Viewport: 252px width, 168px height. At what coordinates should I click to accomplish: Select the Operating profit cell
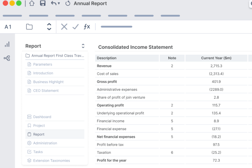coord(127,105)
